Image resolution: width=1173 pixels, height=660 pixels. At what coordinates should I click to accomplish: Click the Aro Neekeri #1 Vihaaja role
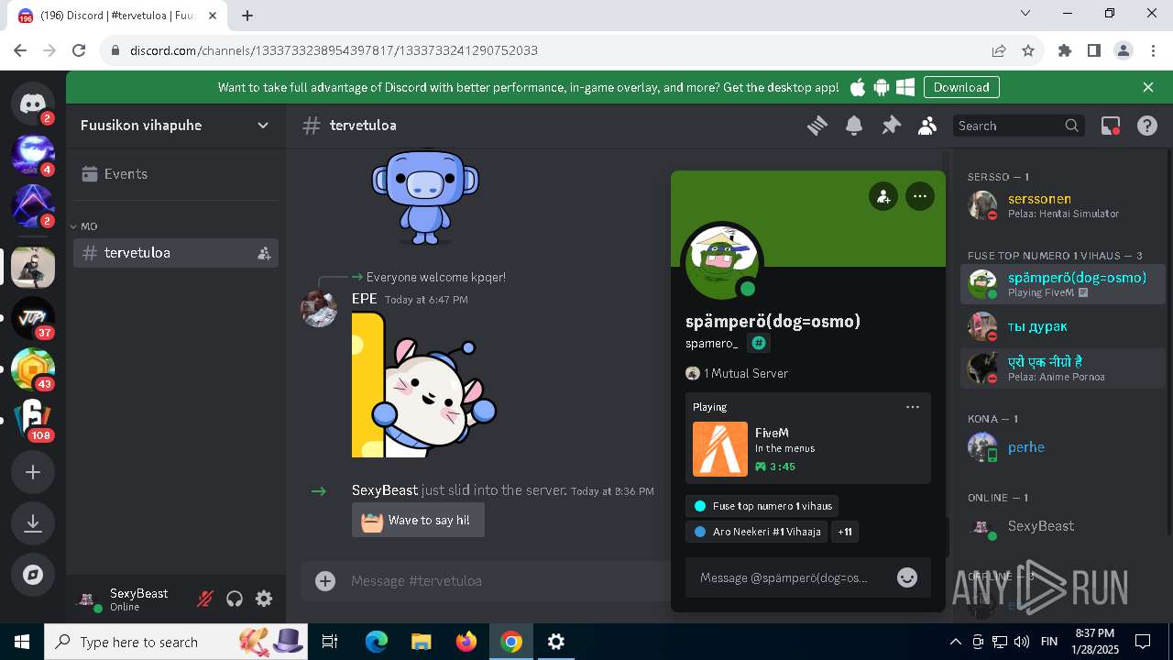(756, 532)
